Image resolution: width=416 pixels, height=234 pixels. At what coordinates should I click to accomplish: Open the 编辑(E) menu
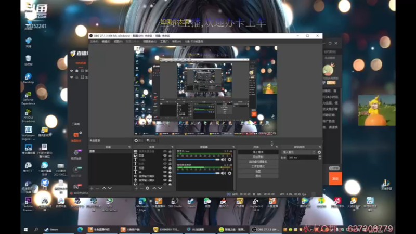(106, 42)
